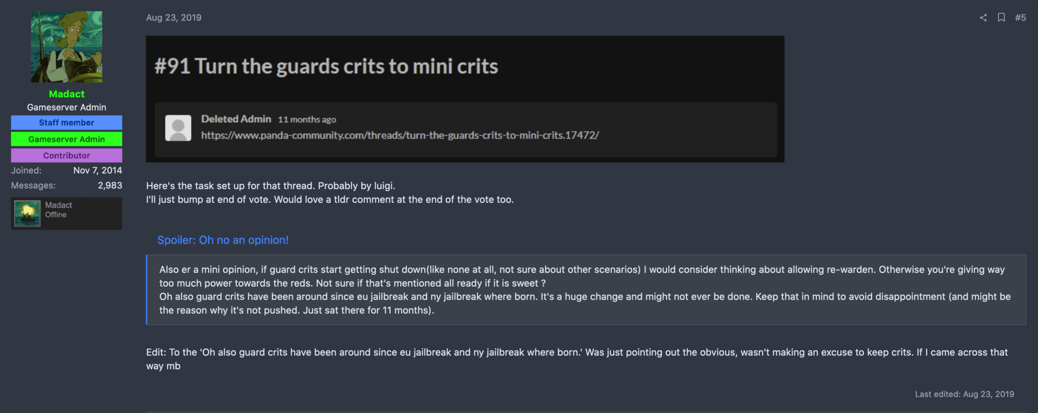Viewport: 1038px width, 413px height.
Task: Bookmark this post with the bookmark icon
Action: tap(1001, 17)
